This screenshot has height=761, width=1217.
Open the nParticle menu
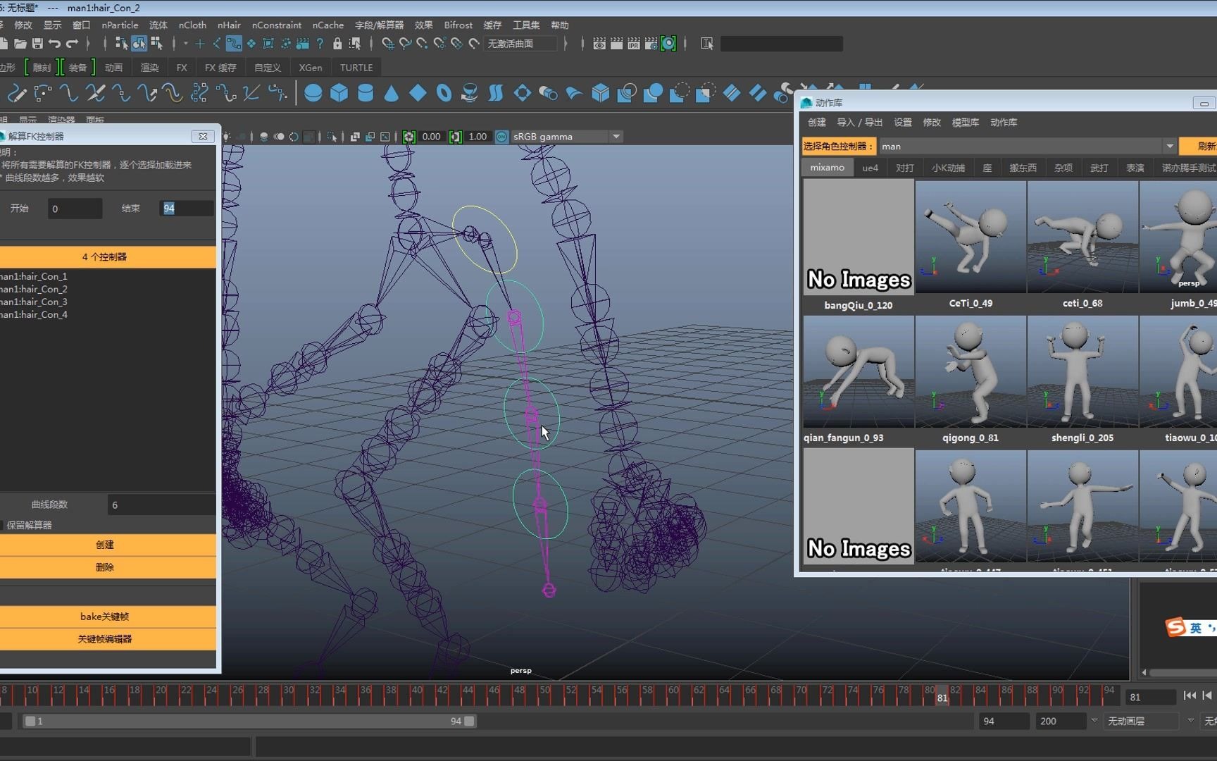[x=120, y=25]
